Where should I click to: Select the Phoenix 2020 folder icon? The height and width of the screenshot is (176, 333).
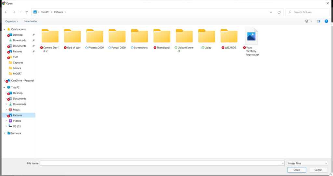click(x=95, y=36)
